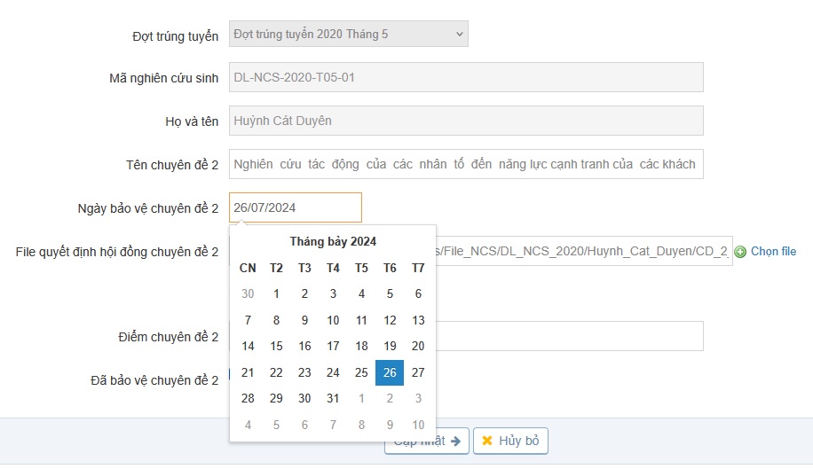Open the Đợt trúng tuyển dropdown
Screen dimensions: 813x469
pyautogui.click(x=348, y=34)
